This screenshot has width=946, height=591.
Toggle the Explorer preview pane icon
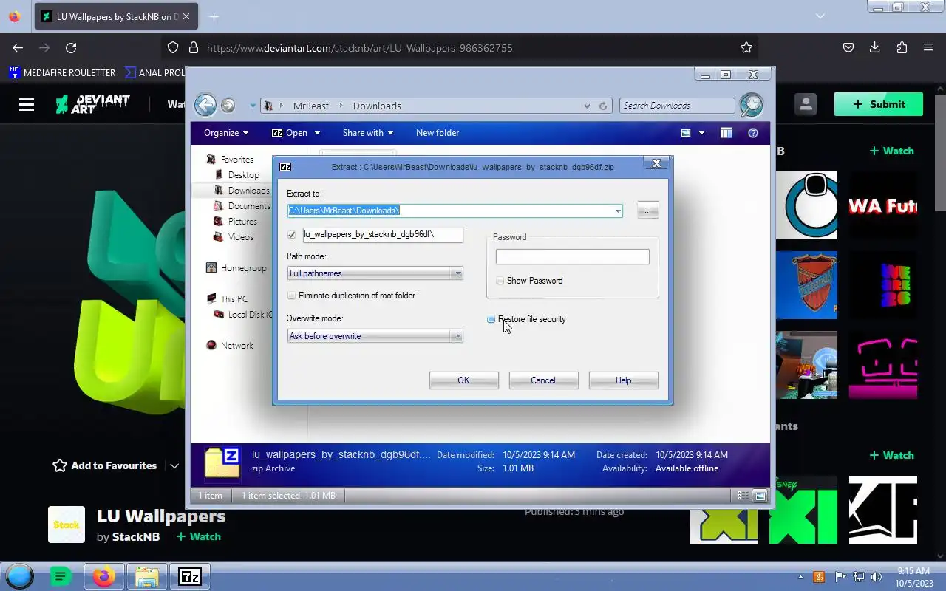(726, 133)
